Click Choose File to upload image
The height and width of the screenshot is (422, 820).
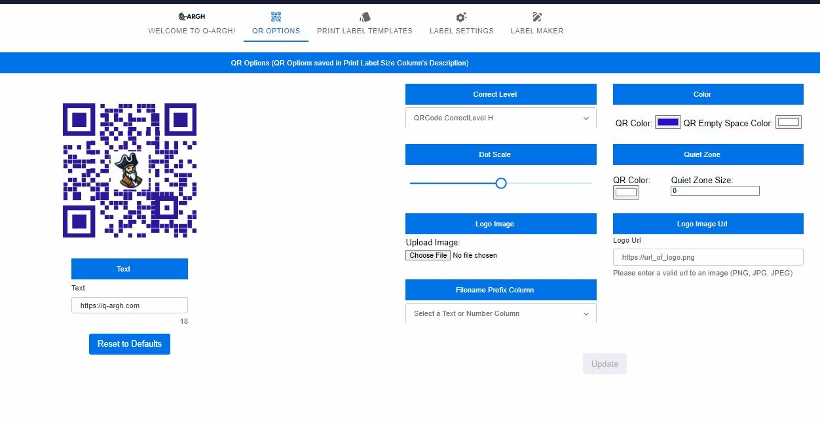point(428,255)
